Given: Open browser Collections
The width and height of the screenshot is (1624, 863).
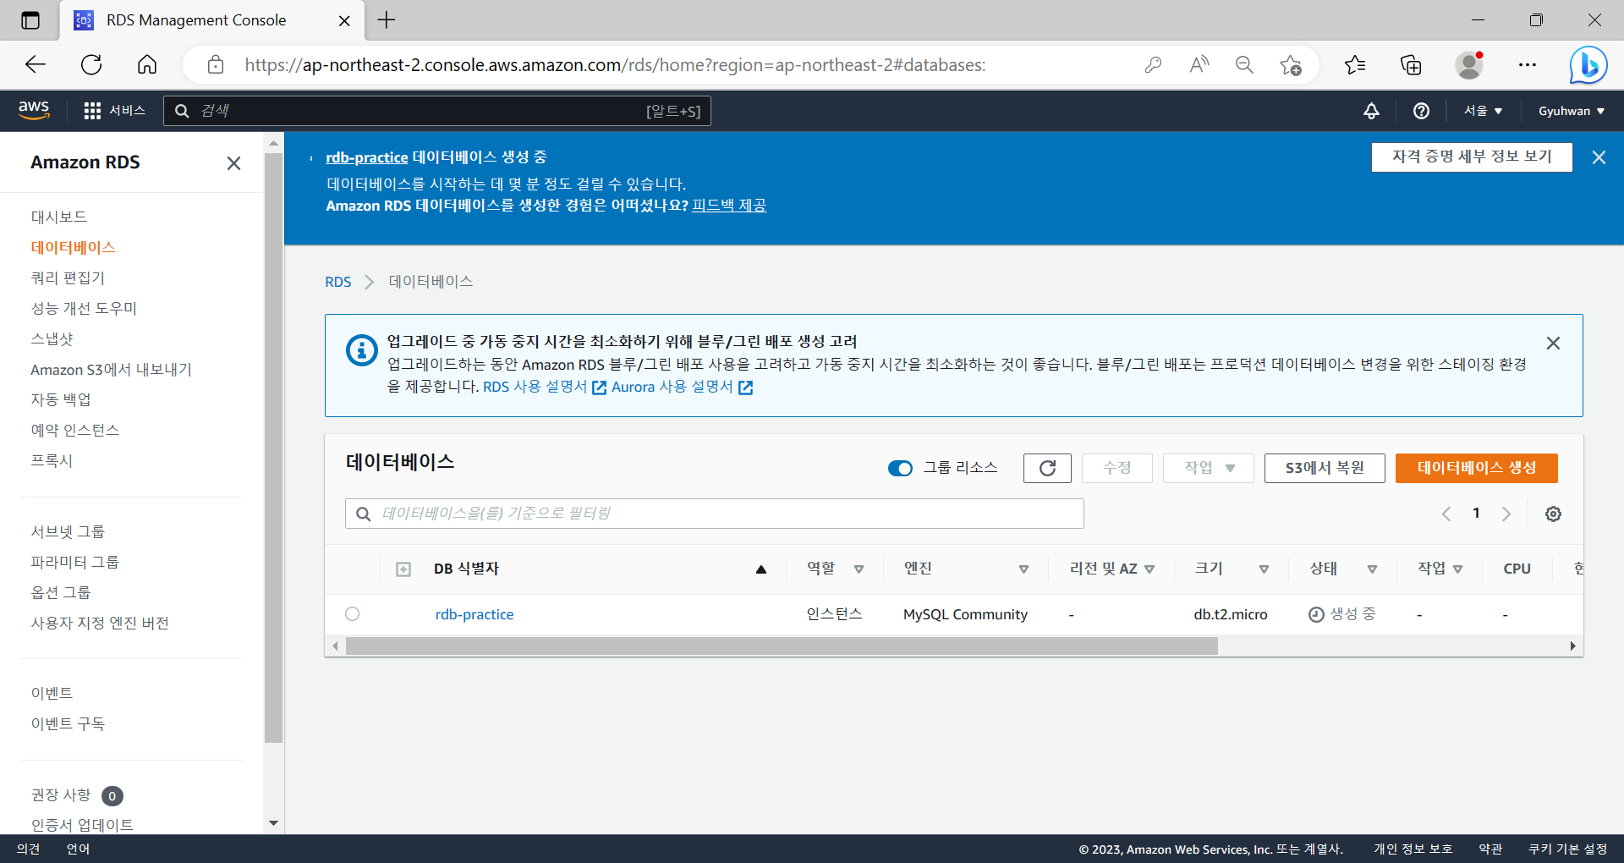Looking at the screenshot, I should point(1411,64).
